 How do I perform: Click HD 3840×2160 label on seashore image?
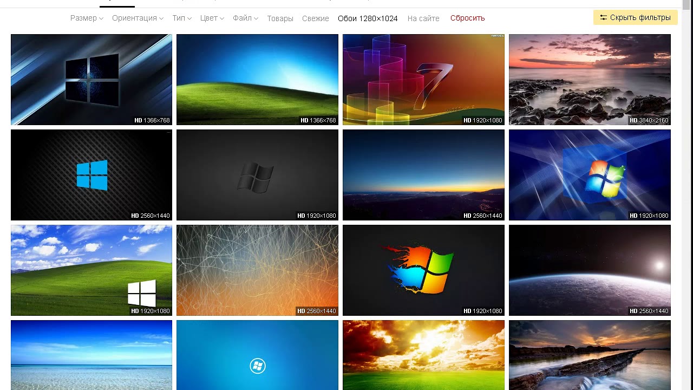coord(649,120)
